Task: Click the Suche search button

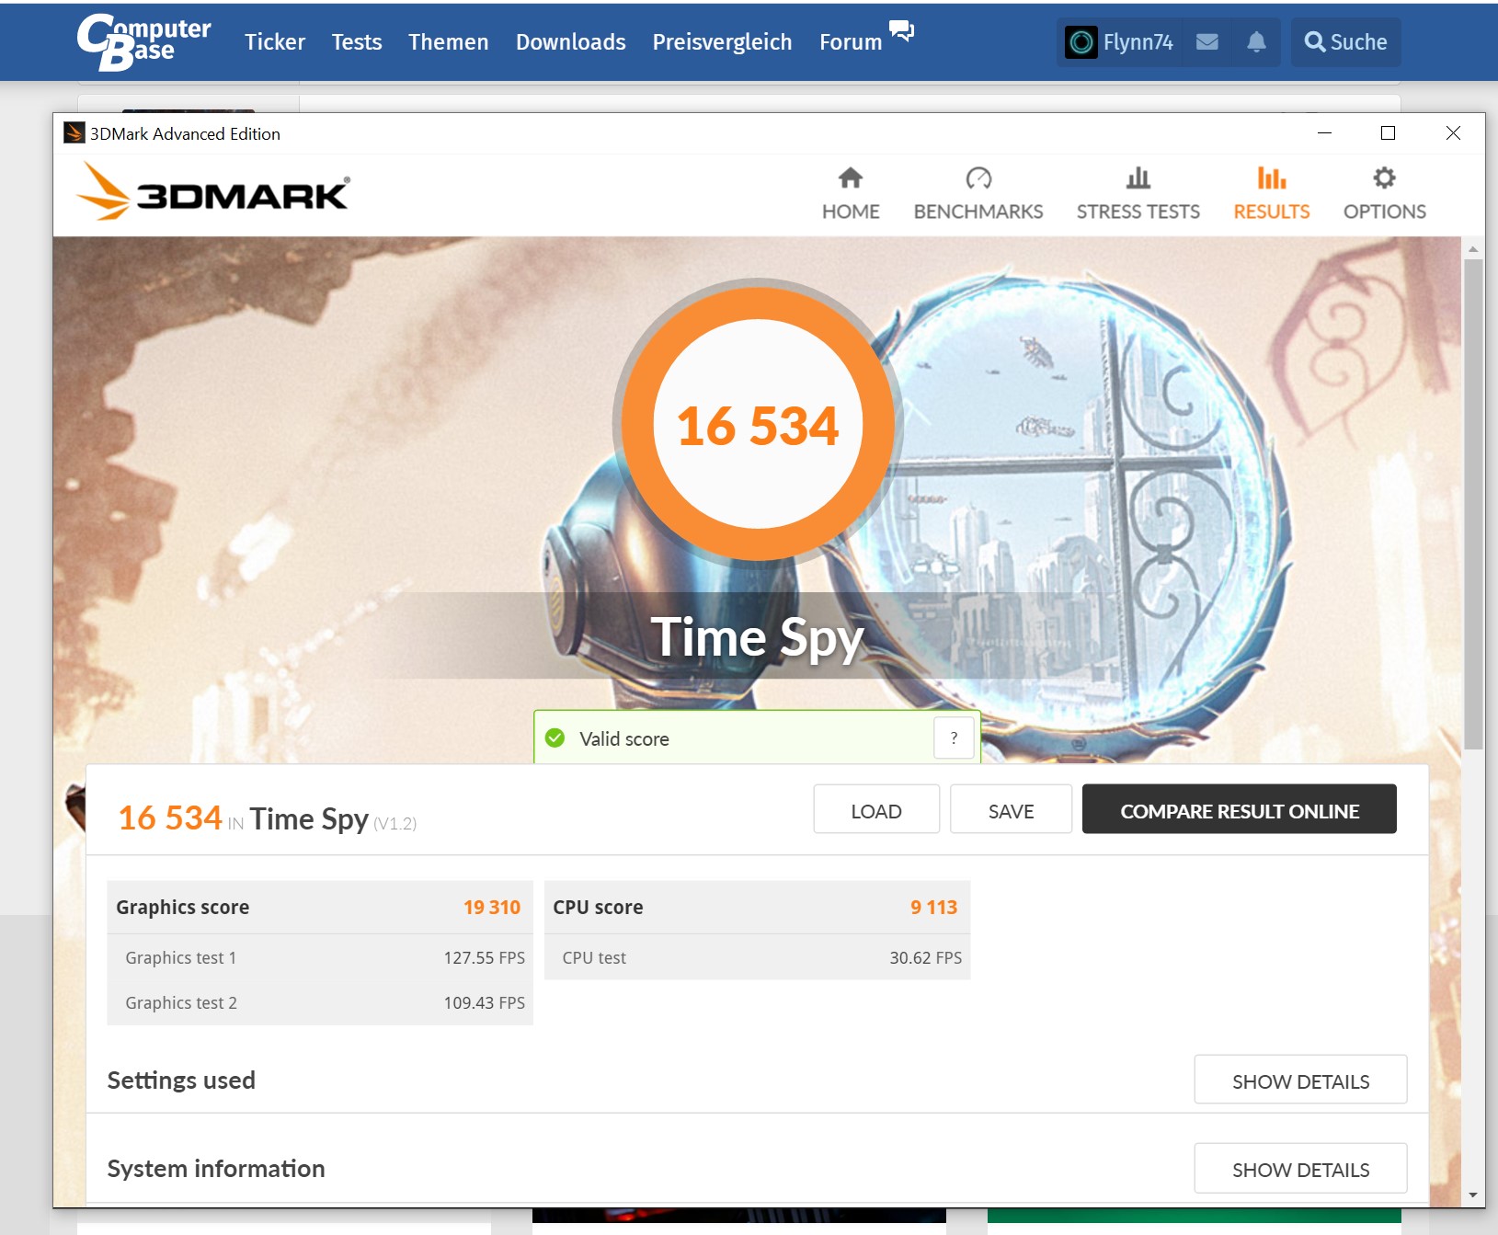Action: (1345, 42)
